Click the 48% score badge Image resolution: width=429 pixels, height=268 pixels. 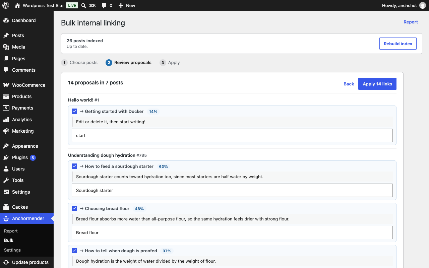139,209
